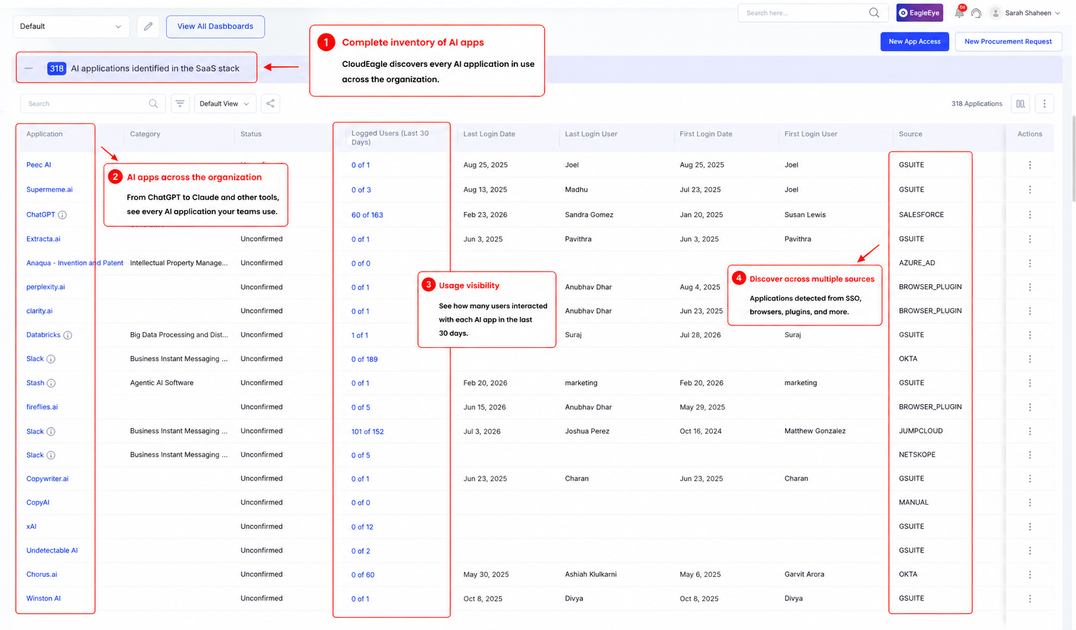This screenshot has height=630, width=1076.
Task: Click Agentic AI Software category cell
Action: tap(162, 383)
